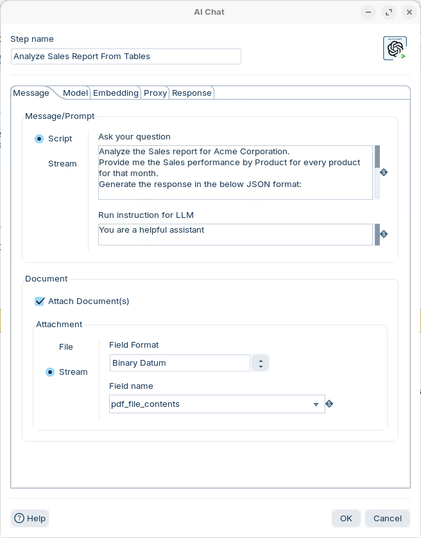The width and height of the screenshot is (421, 538).
Task: Click variable icon beside Ask your question
Action: 384,172
